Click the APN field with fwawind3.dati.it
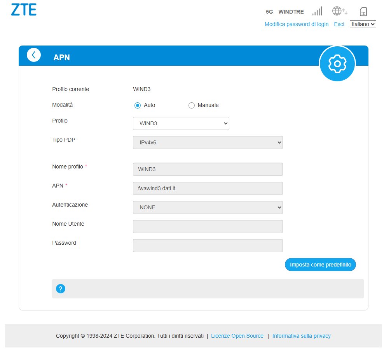Image resolution: width=384 pixels, height=356 pixels. pyautogui.click(x=208, y=188)
